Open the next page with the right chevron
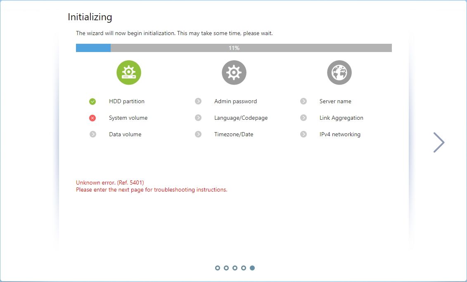This screenshot has height=282, width=467. (439, 142)
